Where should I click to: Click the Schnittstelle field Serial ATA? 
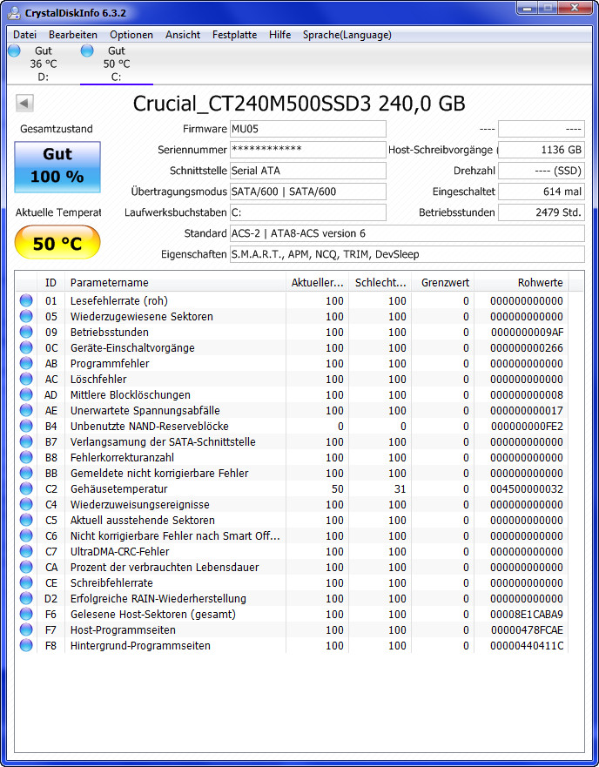pyautogui.click(x=308, y=171)
